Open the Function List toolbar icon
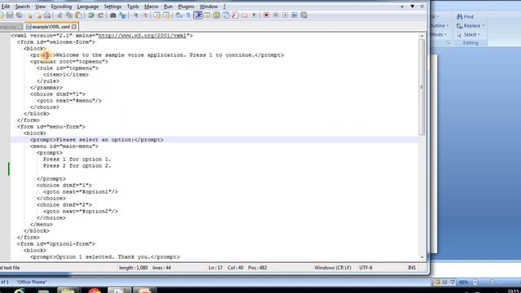The image size is (521, 293). (x=235, y=15)
